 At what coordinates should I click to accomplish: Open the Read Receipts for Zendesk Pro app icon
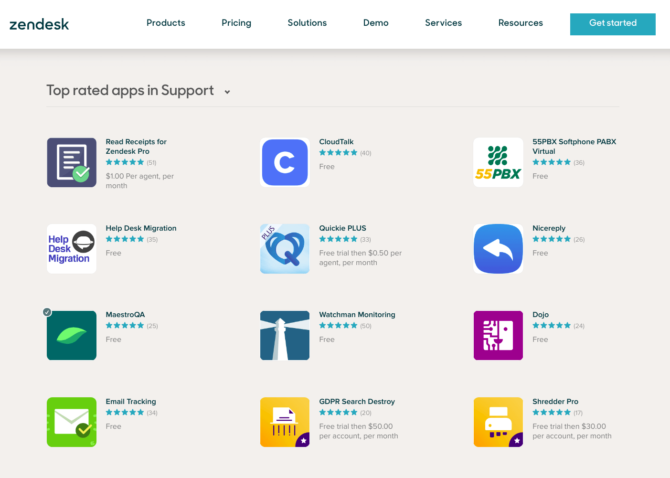point(72,162)
